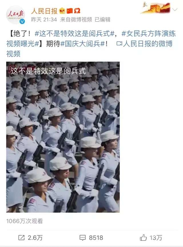The width and height of the screenshot is (183, 247).
Task: Tap the blue V verification badge
Action: (x=22, y=21)
